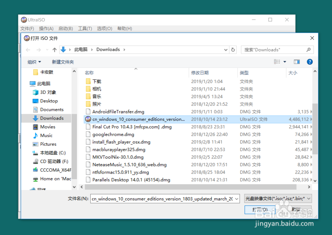The image size is (332, 235).
Task: Expand the chevron after Downloads in path
Action: click(x=124, y=49)
